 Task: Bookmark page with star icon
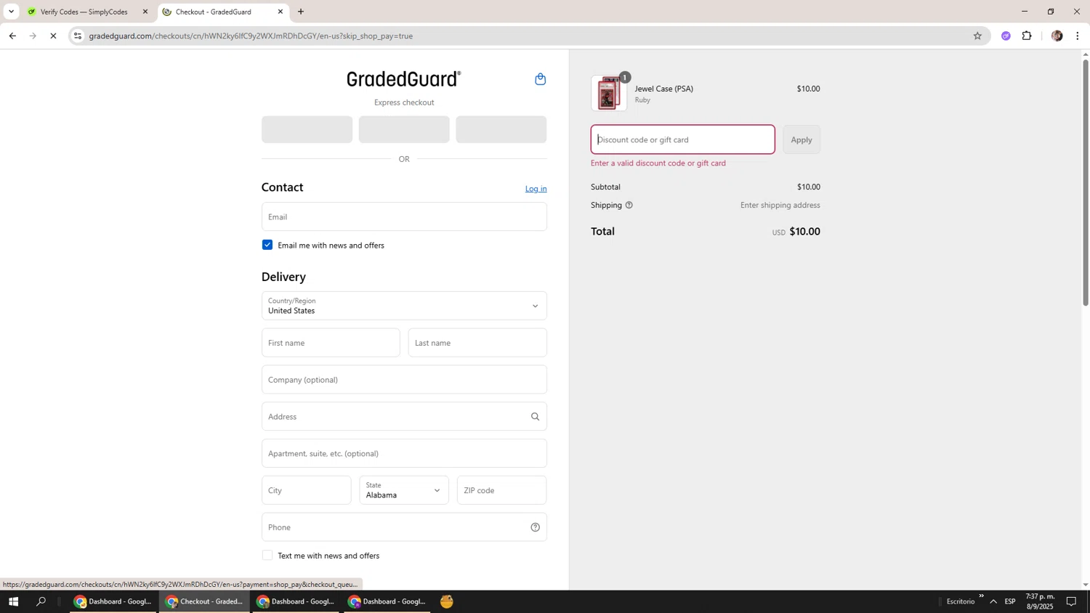(x=977, y=36)
